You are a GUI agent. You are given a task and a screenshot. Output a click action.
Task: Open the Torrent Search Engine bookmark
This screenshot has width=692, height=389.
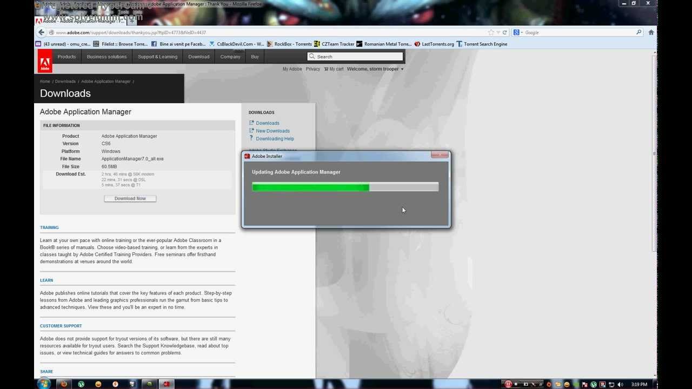(482, 44)
